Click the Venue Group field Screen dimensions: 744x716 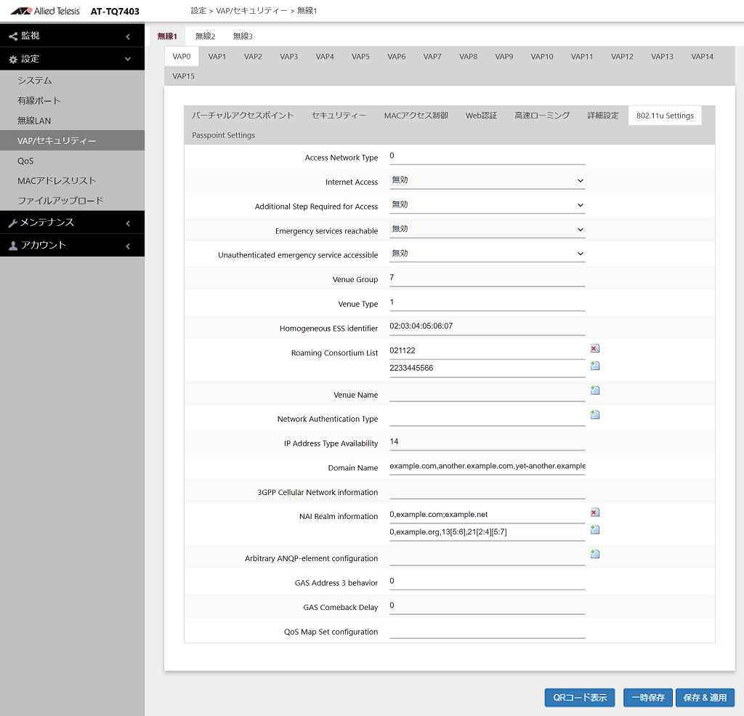click(x=488, y=278)
